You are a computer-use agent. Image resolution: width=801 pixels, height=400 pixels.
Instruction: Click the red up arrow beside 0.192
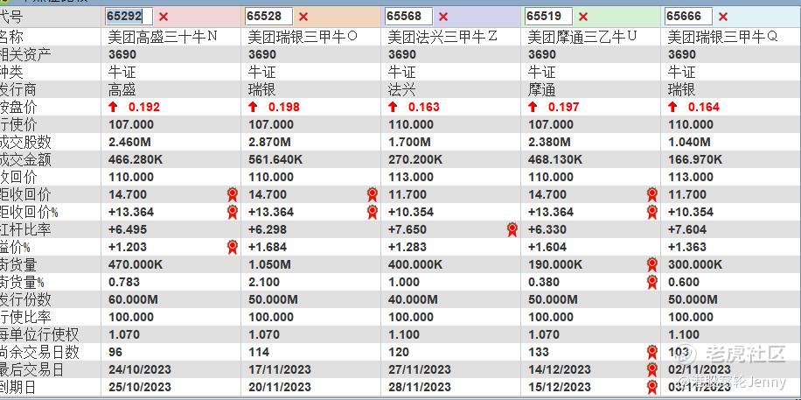pos(113,107)
